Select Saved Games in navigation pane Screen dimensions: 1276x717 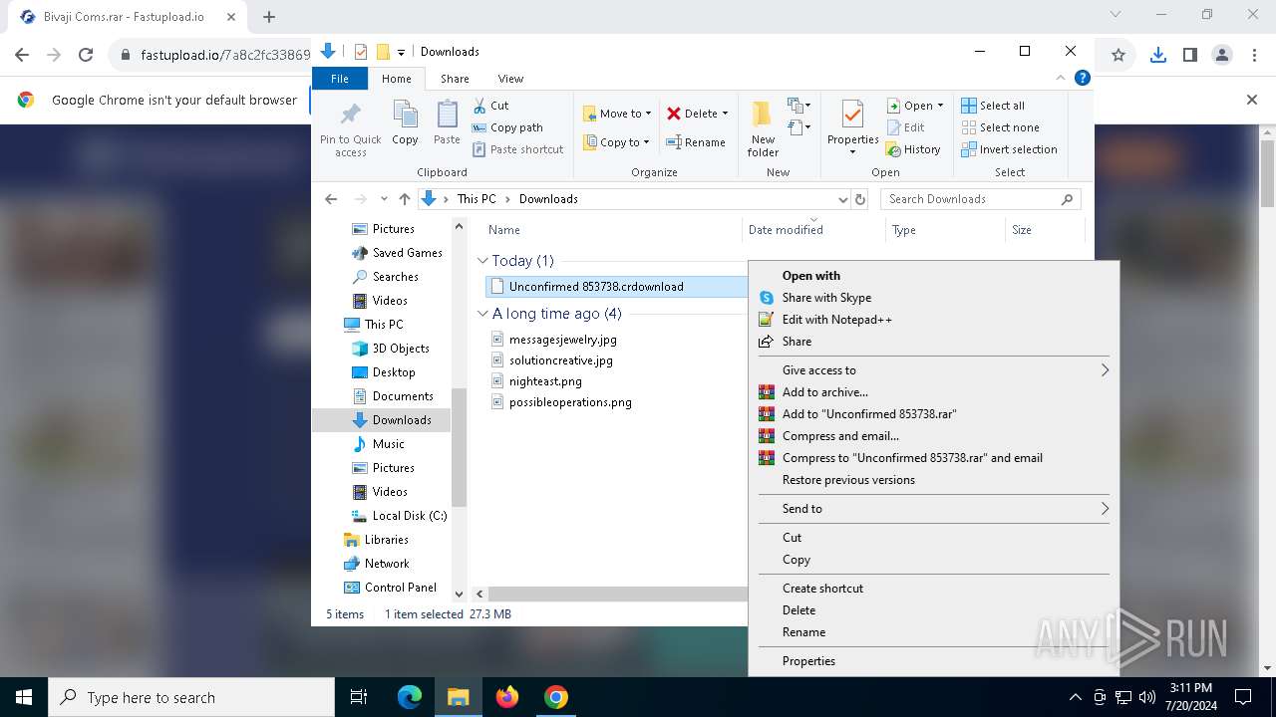point(407,253)
